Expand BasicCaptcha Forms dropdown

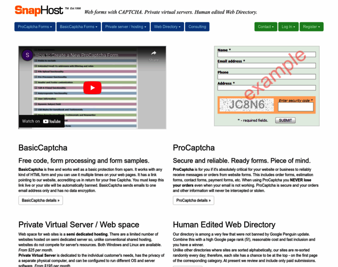tap(79, 27)
